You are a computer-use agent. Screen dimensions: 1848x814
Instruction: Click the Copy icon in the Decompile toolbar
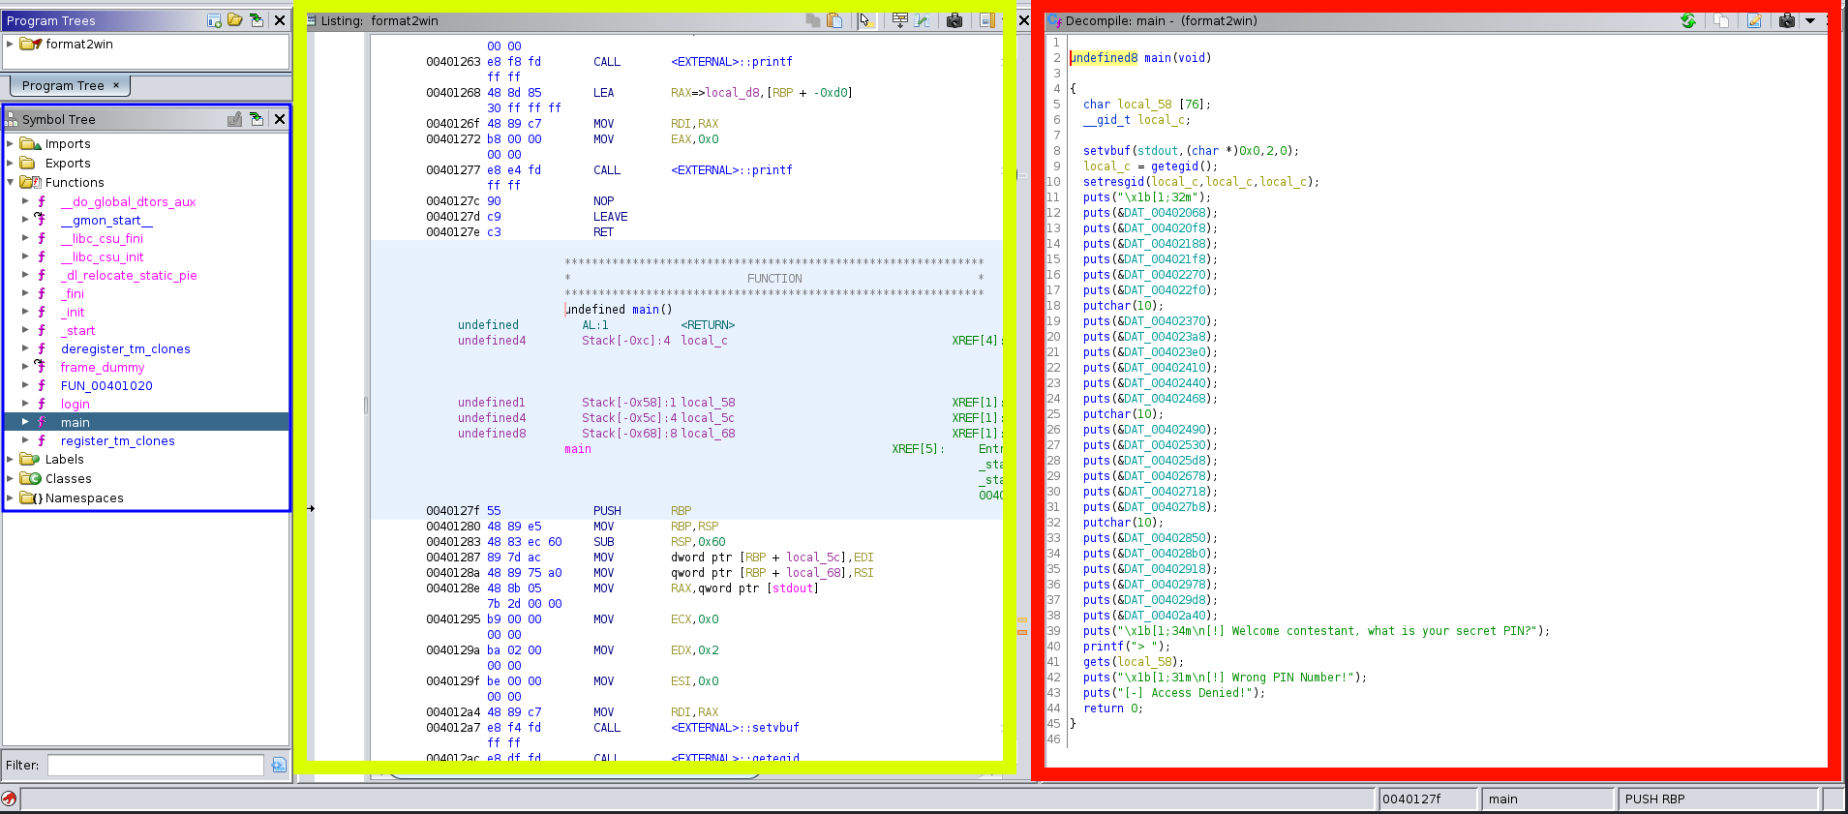click(x=1721, y=20)
